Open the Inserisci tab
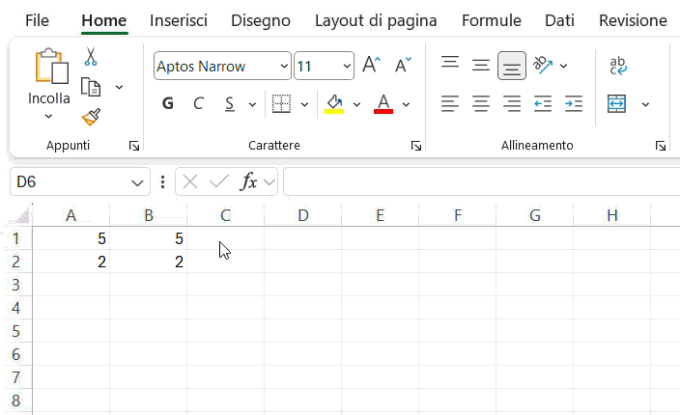Image resolution: width=680 pixels, height=415 pixels. click(179, 20)
